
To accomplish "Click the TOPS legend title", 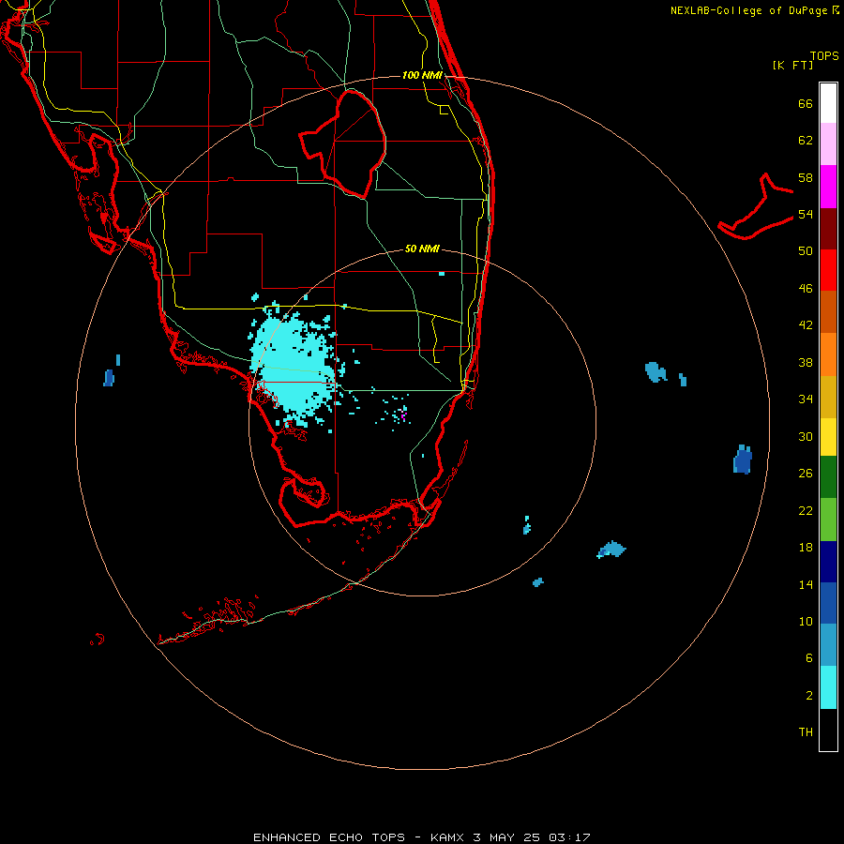I will [824, 56].
